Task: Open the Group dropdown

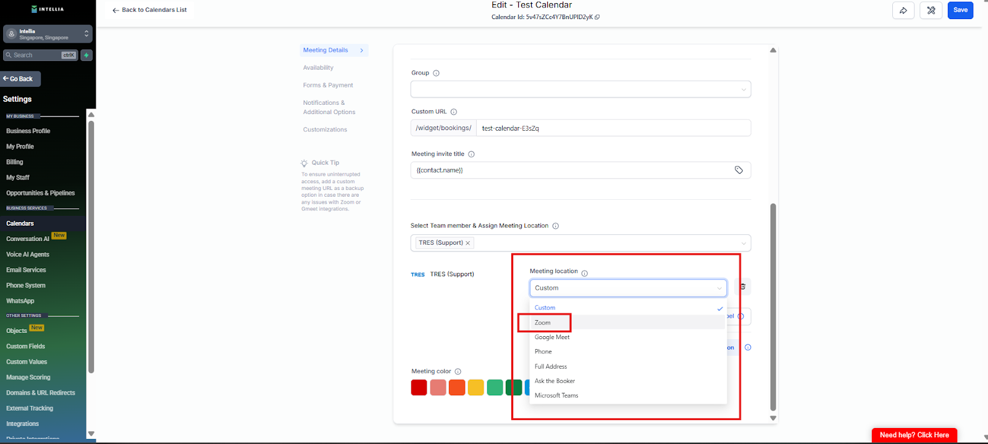Action: [x=580, y=89]
